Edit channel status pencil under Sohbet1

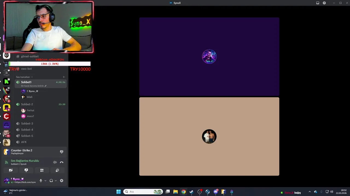pos(46,86)
